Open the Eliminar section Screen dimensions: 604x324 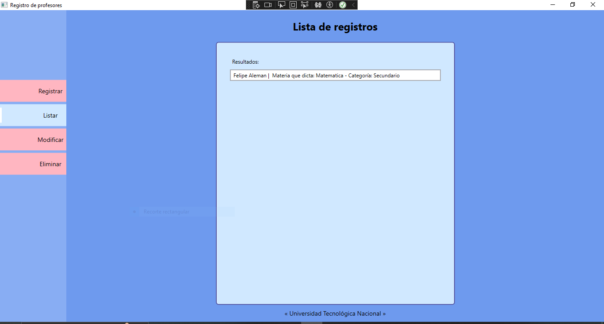[x=33, y=164]
